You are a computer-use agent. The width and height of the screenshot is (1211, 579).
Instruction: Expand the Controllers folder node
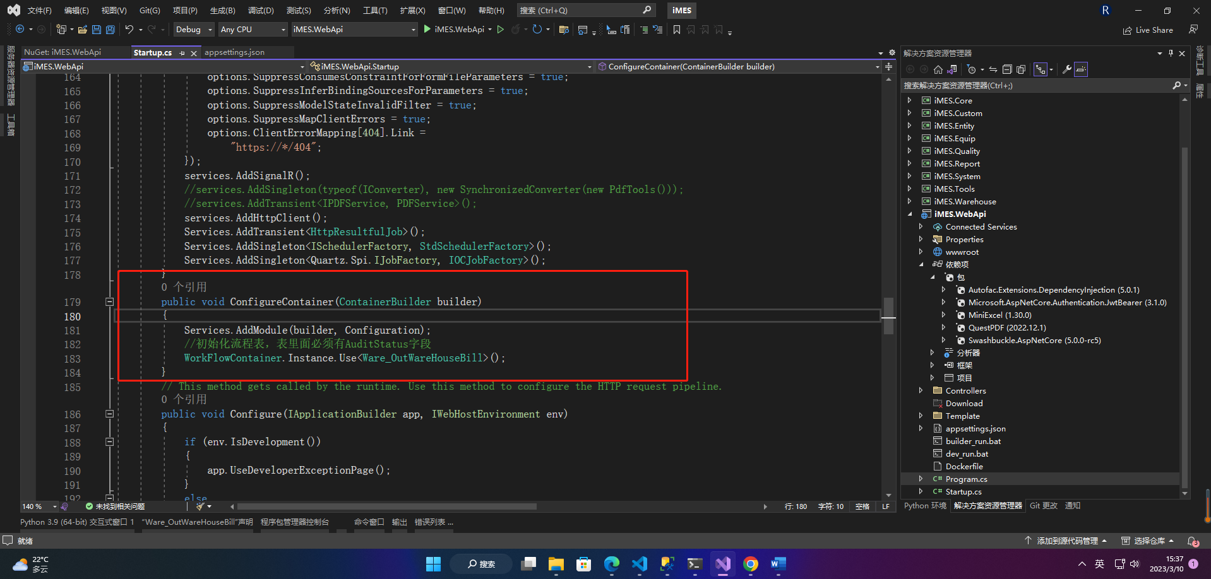pyautogui.click(x=921, y=390)
